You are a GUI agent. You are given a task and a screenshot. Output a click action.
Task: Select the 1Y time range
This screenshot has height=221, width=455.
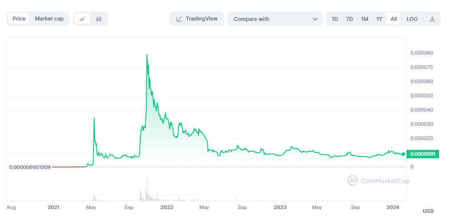[x=379, y=19]
